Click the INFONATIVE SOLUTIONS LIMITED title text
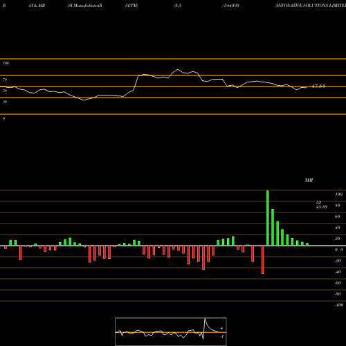 coord(311,6)
